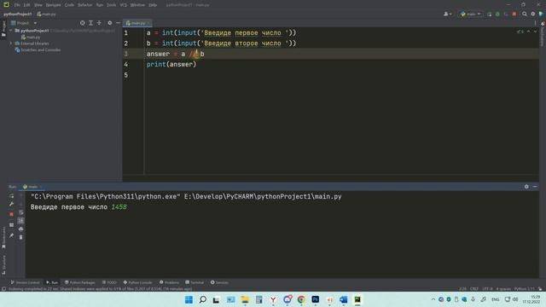Screen dimensions: 546x307
Task: Go to next highlighted problem arrow
Action: 535,32
